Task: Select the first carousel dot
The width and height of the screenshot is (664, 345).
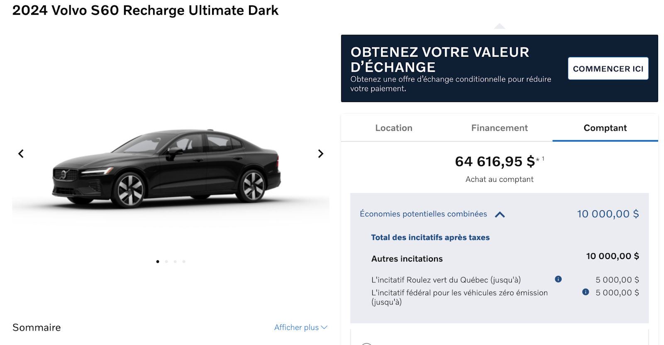Action: click(158, 262)
